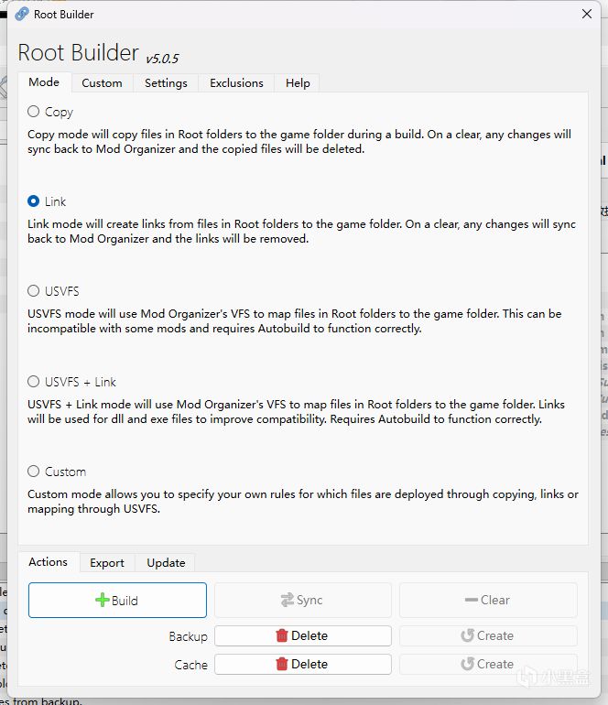Viewport: 608px width, 705px height.
Task: Open the Update tab
Action: 166,563
